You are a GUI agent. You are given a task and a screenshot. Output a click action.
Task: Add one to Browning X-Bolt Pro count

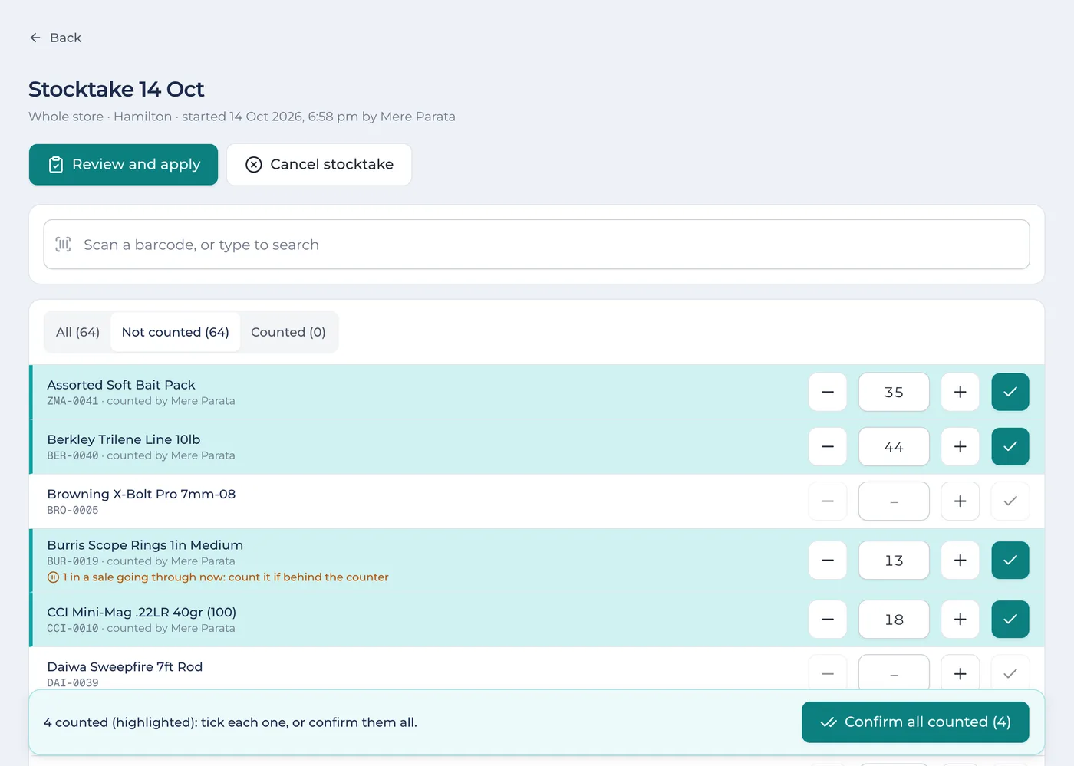click(x=960, y=501)
